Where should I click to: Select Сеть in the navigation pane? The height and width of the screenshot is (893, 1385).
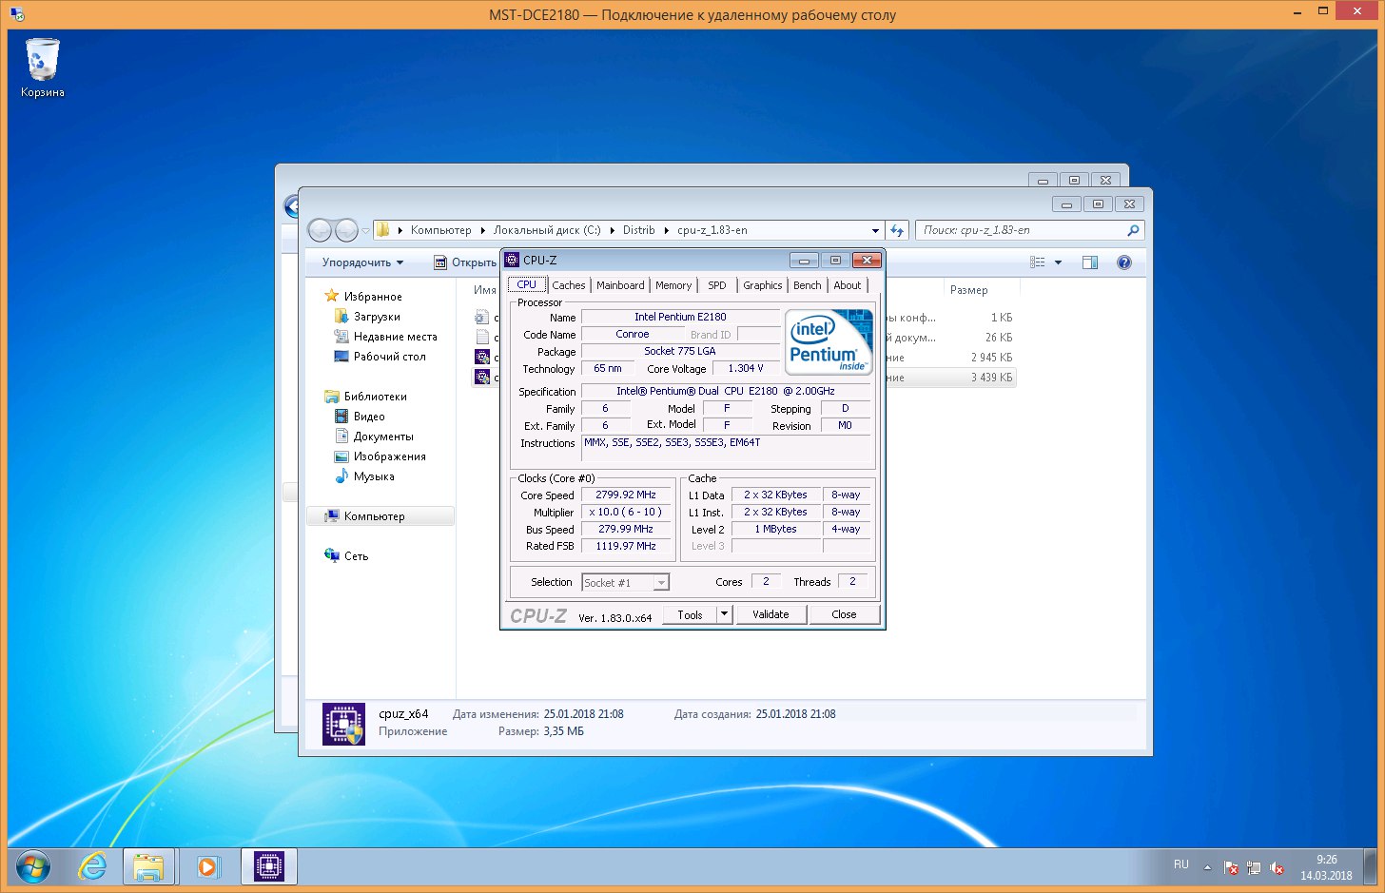(x=346, y=555)
